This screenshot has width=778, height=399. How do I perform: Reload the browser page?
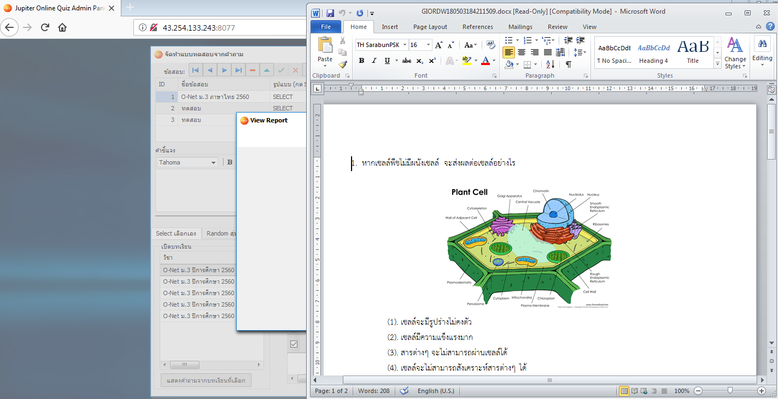click(45, 27)
